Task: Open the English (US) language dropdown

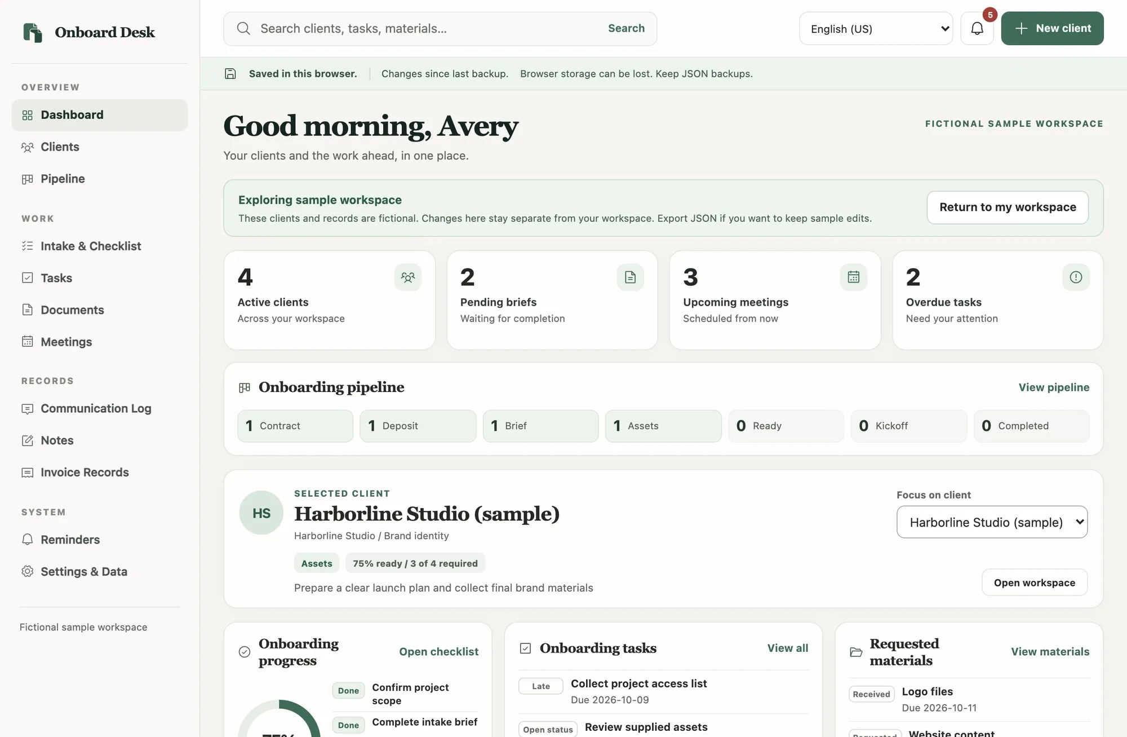Action: point(876,29)
